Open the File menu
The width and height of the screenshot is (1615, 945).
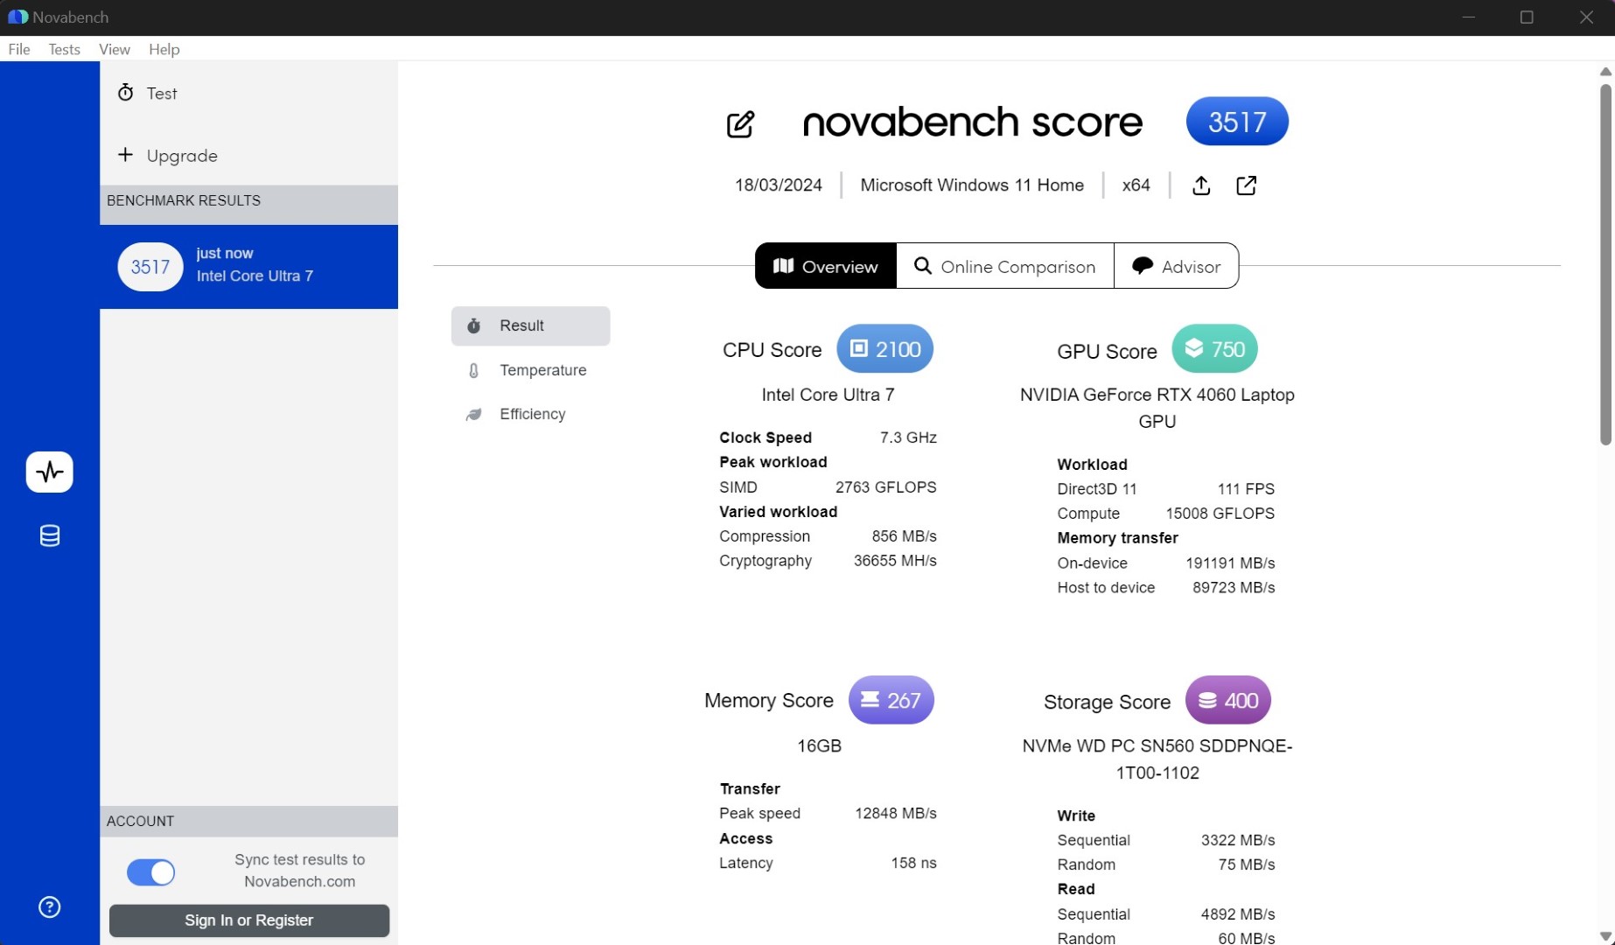[19, 49]
